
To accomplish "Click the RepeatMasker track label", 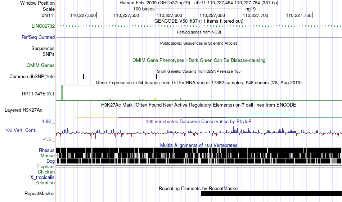I will pos(40,193).
